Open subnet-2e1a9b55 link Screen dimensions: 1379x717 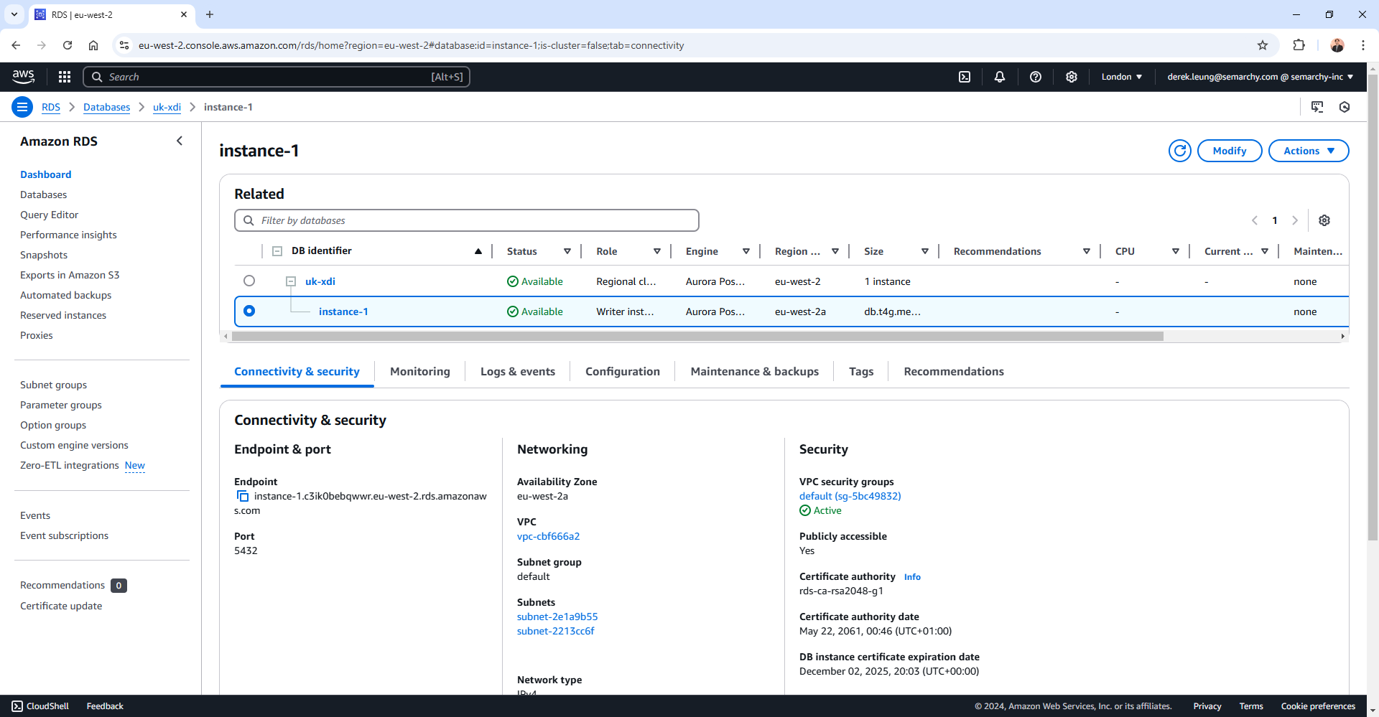coord(557,617)
